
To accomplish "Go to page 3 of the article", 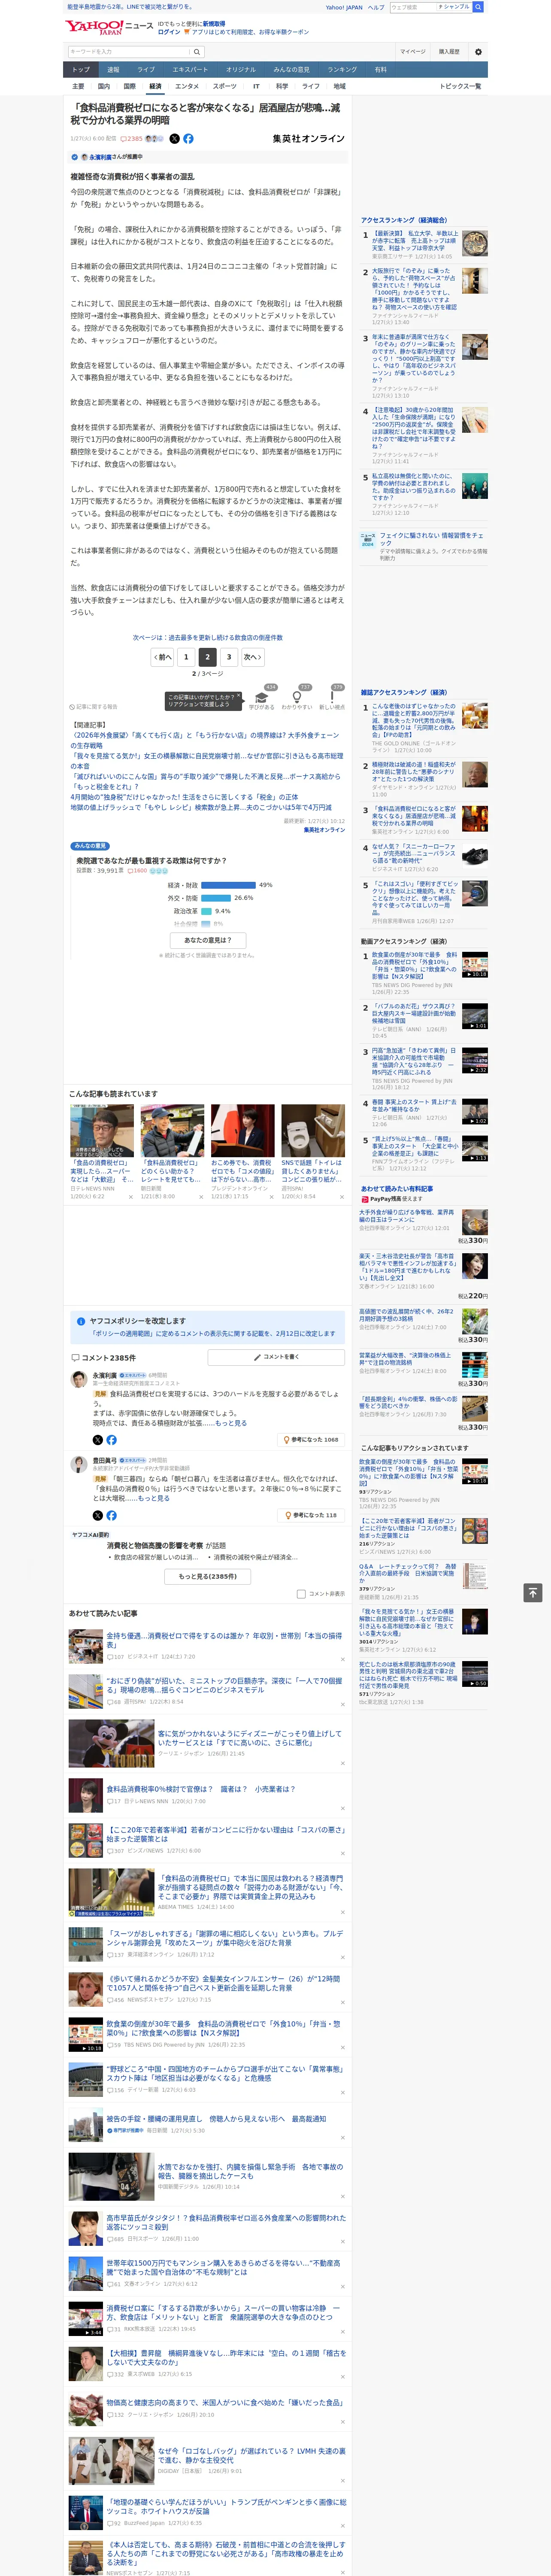I will pyautogui.click(x=229, y=657).
